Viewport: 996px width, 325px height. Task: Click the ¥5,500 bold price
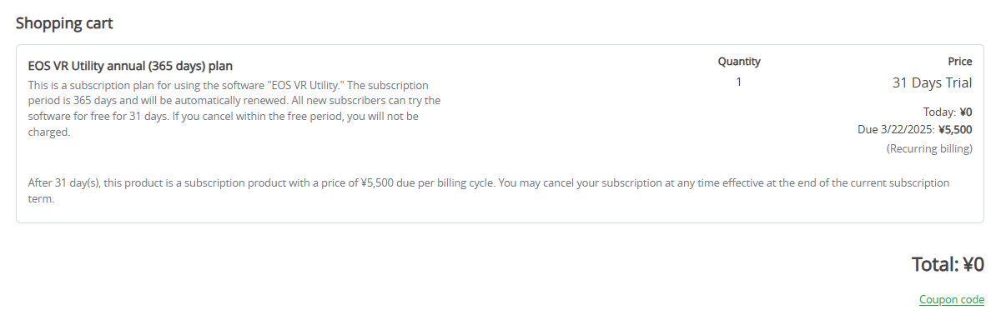955,130
